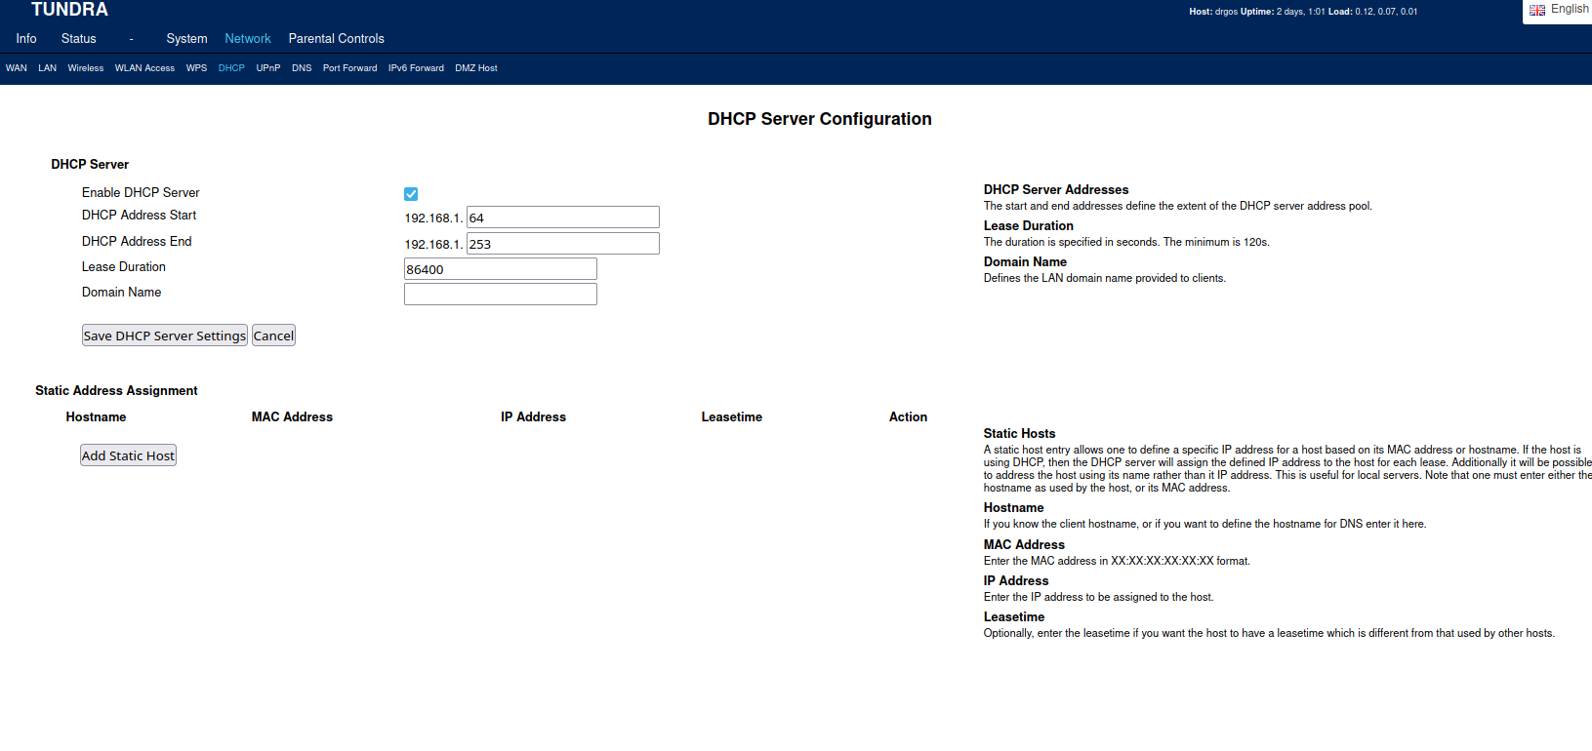Image resolution: width=1592 pixels, height=751 pixels.
Task: Click the DHCP Address Start input field
Action: 563,217
